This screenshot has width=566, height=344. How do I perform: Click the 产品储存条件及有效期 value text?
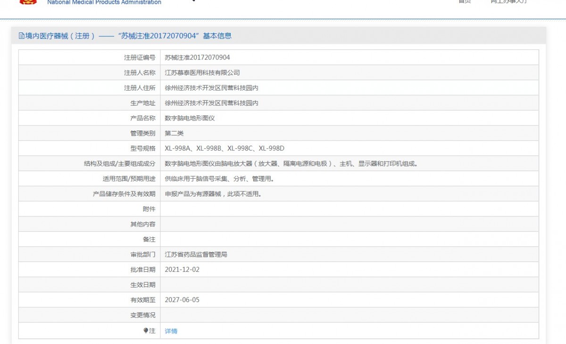(213, 194)
